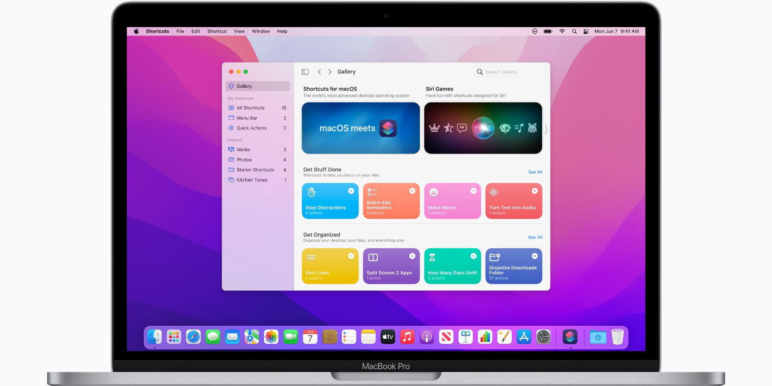Open the Window menu
Image resolution: width=772 pixels, height=386 pixels.
click(x=261, y=31)
